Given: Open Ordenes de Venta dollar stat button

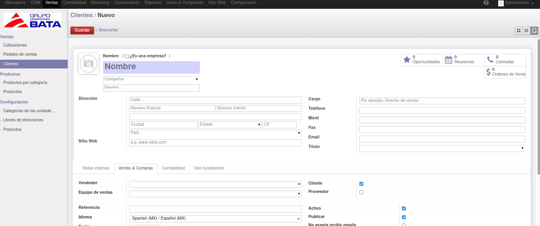Looking at the screenshot, I should (505, 72).
